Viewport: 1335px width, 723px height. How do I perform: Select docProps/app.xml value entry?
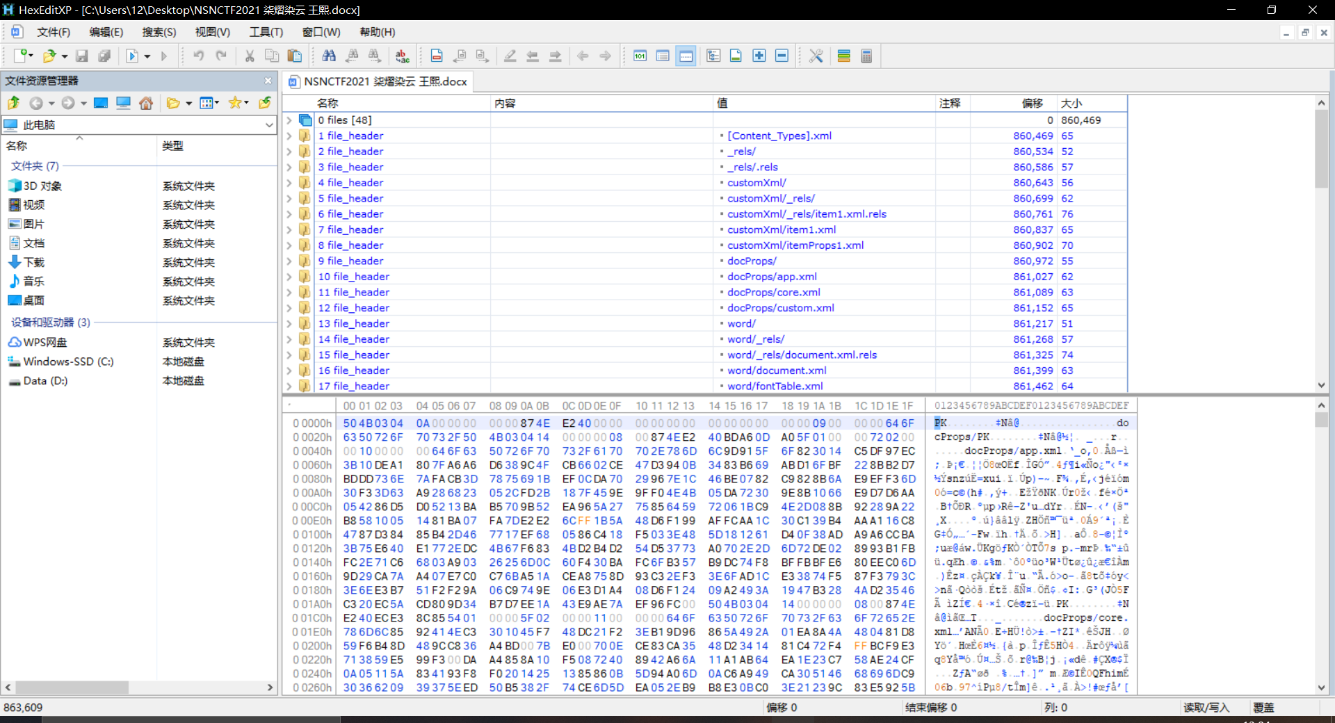(x=772, y=277)
